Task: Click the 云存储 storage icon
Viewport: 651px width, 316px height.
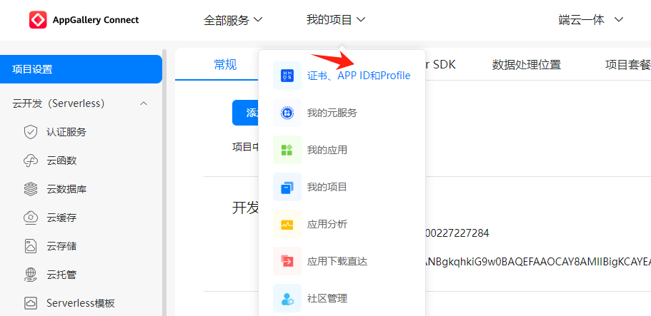Action: pos(31,246)
